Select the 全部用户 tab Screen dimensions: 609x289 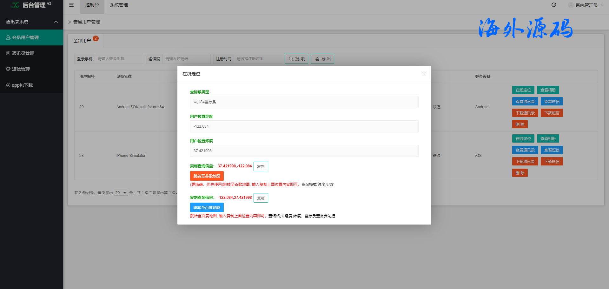click(82, 41)
